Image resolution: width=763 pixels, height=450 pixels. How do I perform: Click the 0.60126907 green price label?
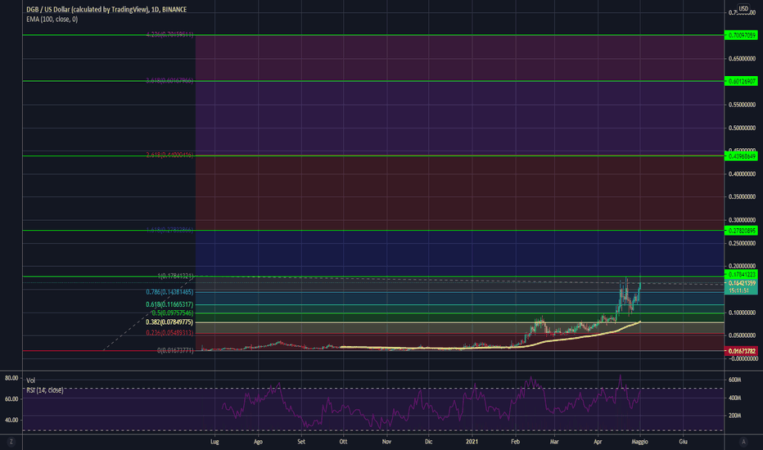click(741, 81)
